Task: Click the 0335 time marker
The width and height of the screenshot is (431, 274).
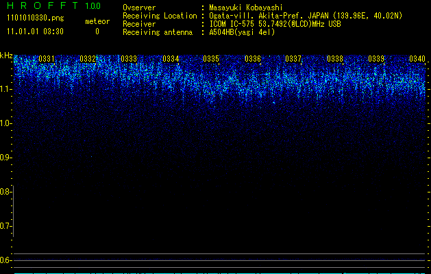Action: click(x=211, y=59)
